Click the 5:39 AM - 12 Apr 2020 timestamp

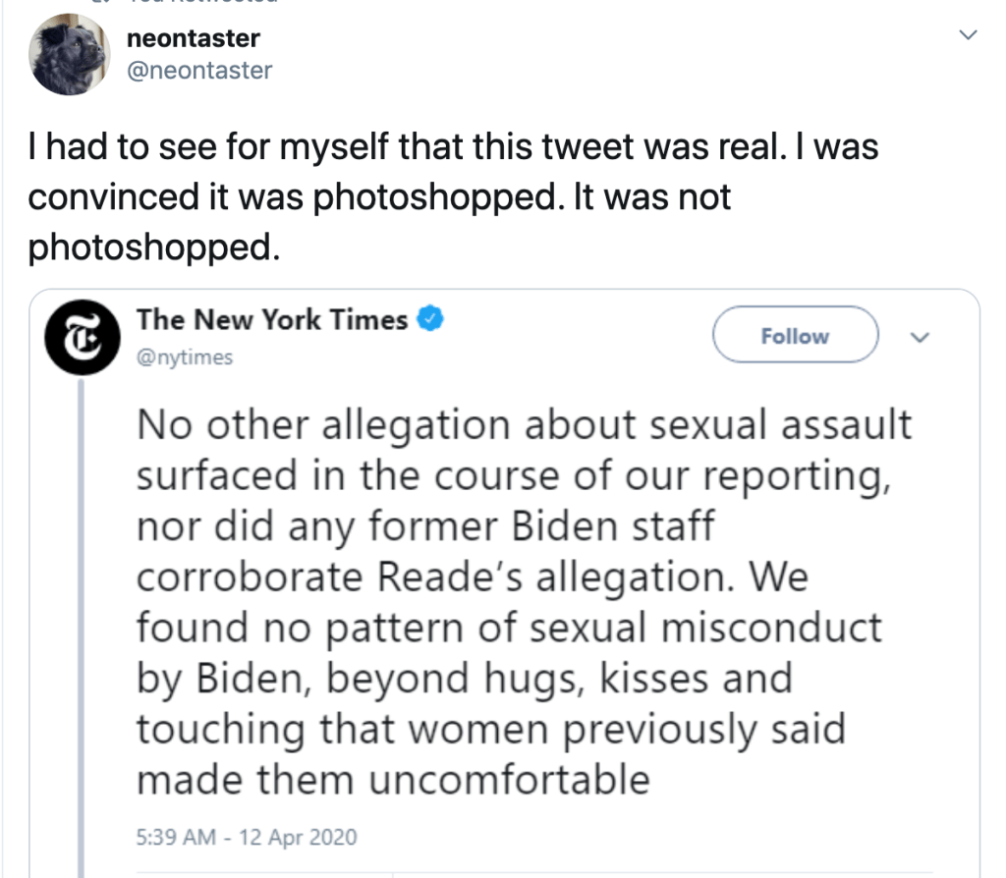click(246, 838)
